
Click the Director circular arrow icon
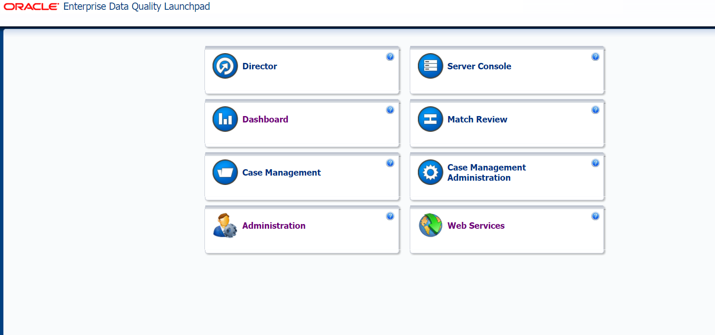click(x=225, y=66)
